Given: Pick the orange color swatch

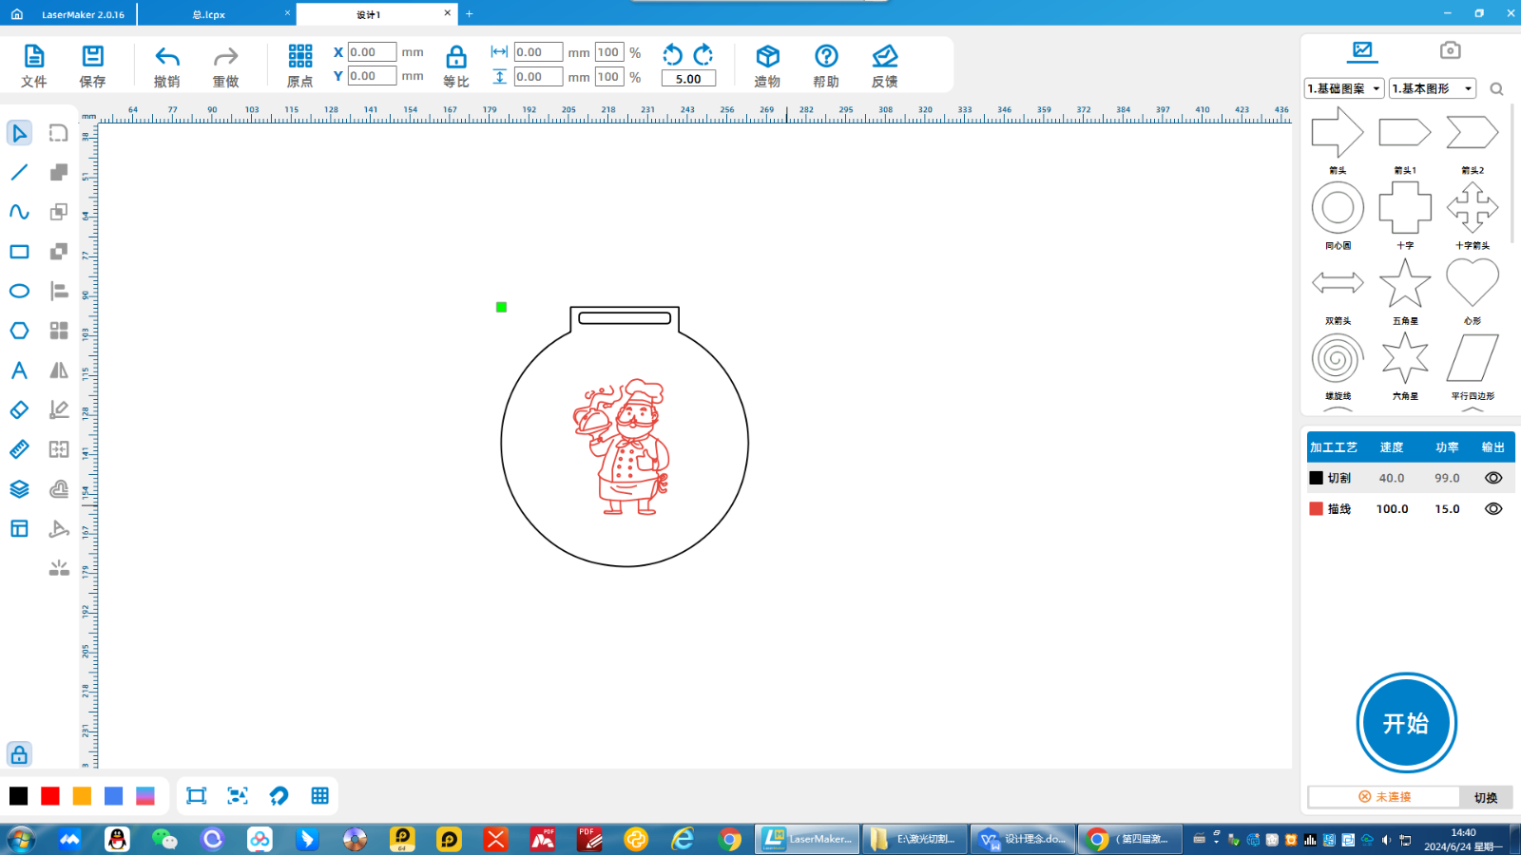Looking at the screenshot, I should point(82,796).
